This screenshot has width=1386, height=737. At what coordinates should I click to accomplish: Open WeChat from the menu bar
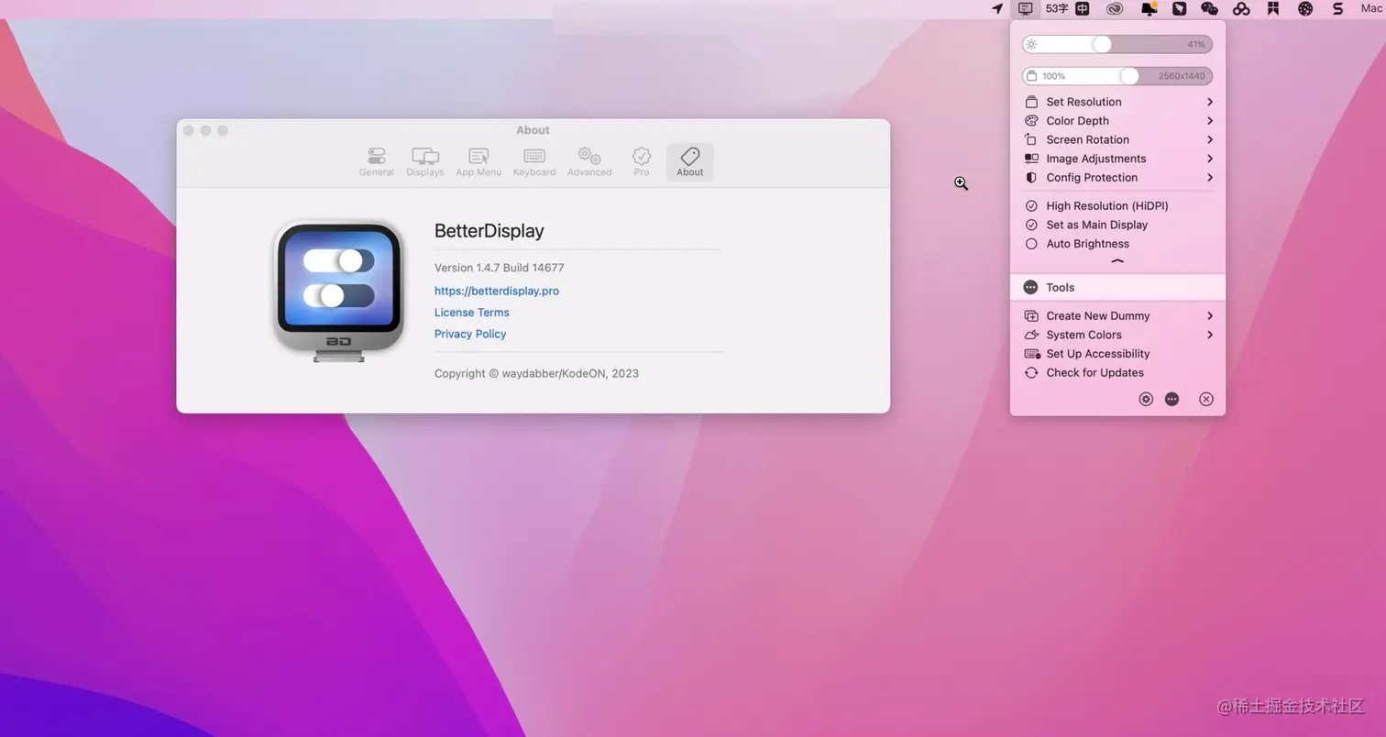pos(1210,8)
